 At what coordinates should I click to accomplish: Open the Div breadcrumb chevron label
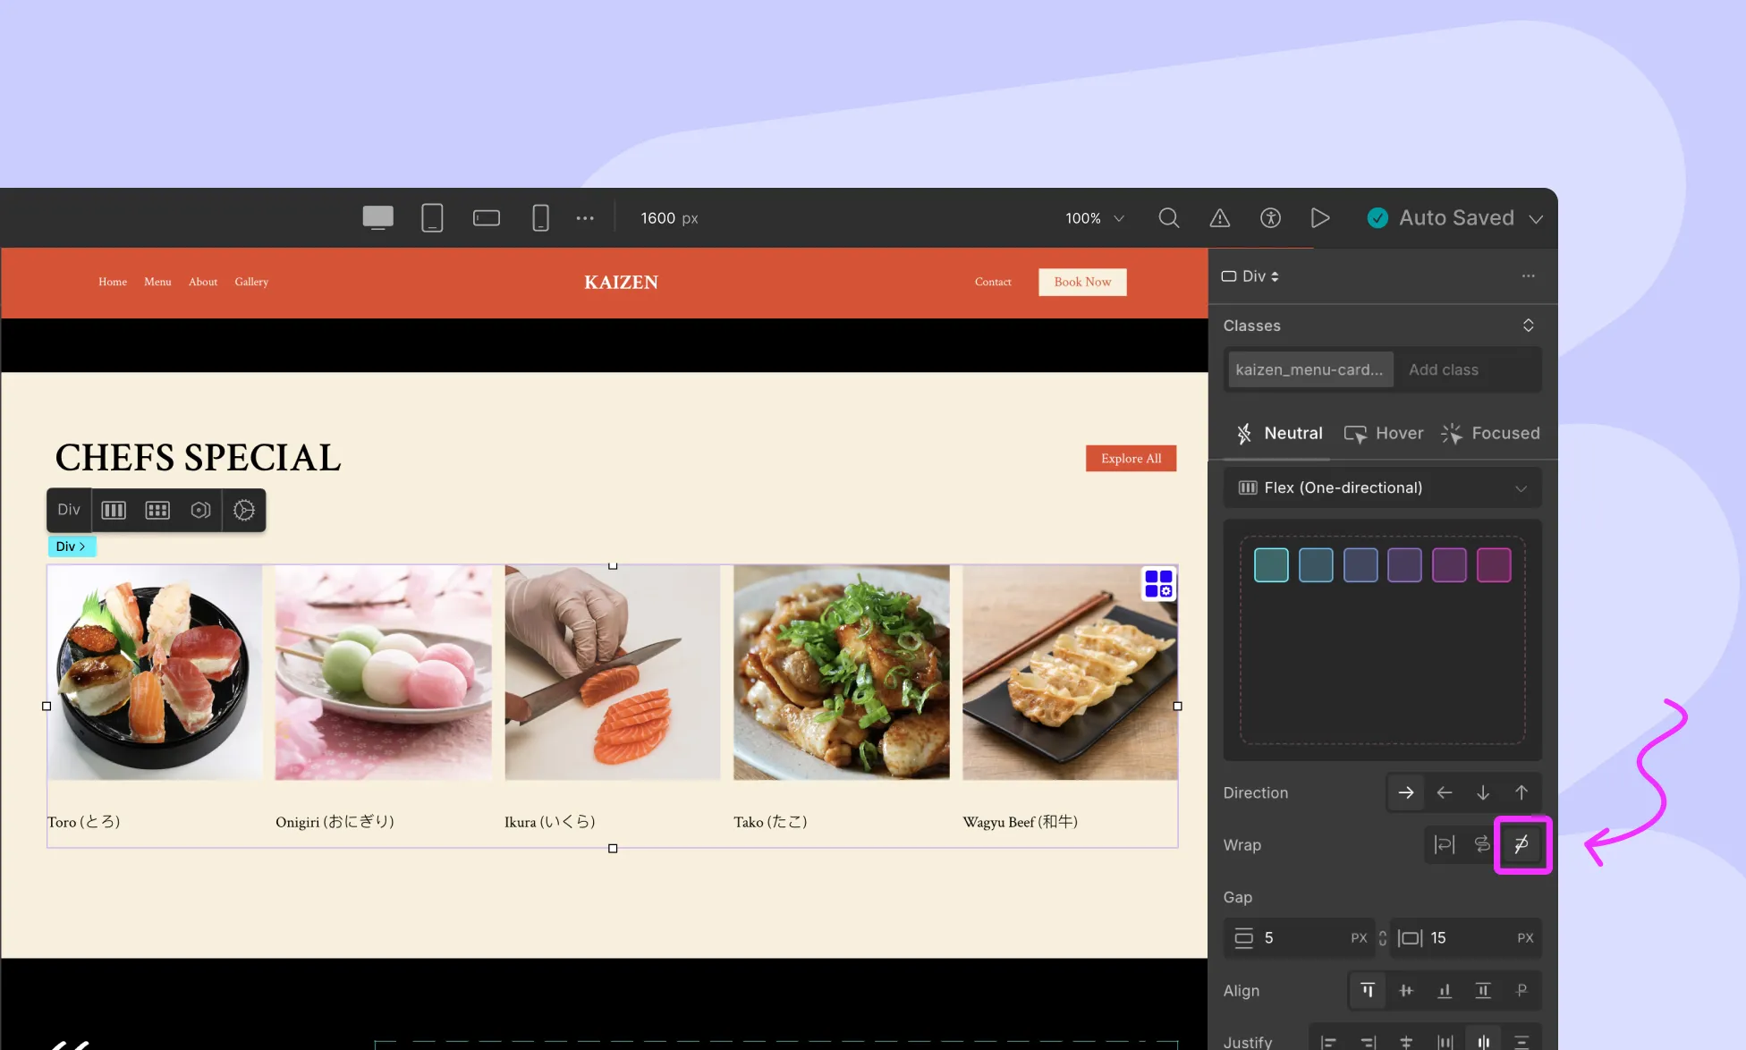click(71, 546)
